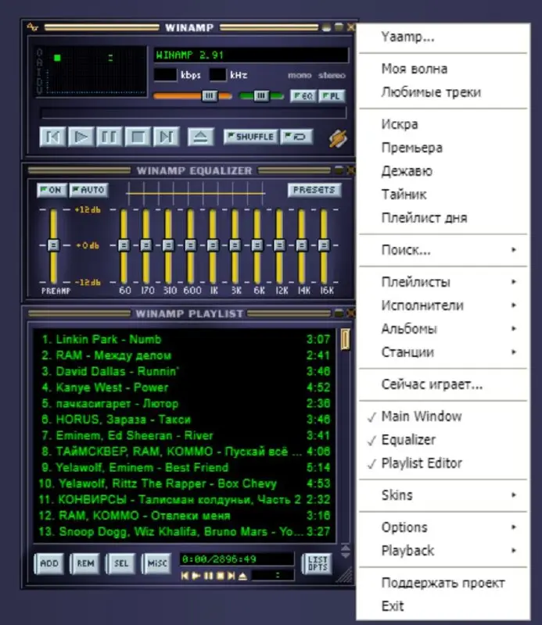Select track 7 Eminem, Ed Sheeran - River
Viewport: 542px width, 625px height.
(x=186, y=436)
